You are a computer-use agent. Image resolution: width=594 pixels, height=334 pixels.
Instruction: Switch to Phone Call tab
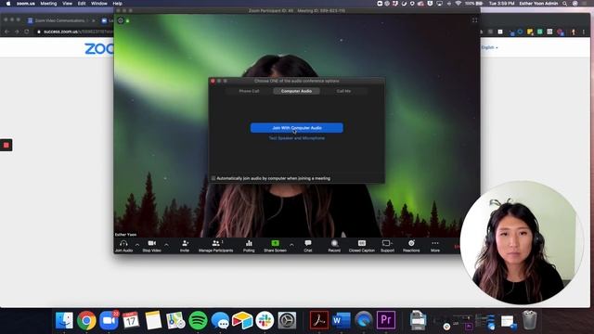tap(249, 91)
